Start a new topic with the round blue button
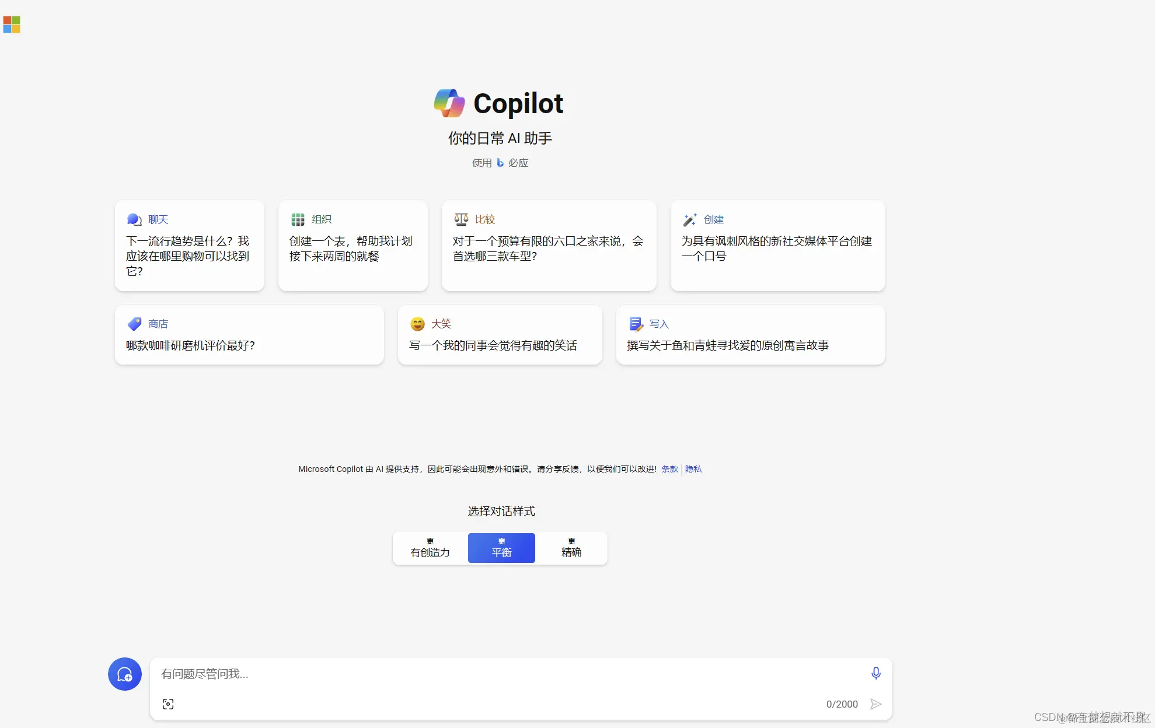The width and height of the screenshot is (1155, 728). (x=125, y=674)
